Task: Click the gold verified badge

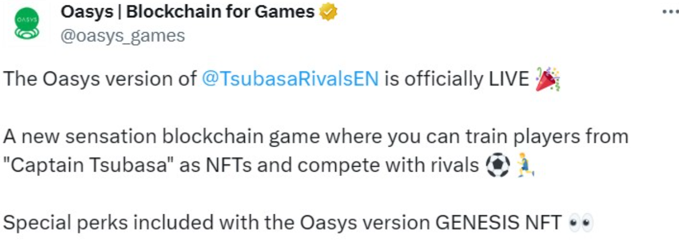Action: [328, 13]
